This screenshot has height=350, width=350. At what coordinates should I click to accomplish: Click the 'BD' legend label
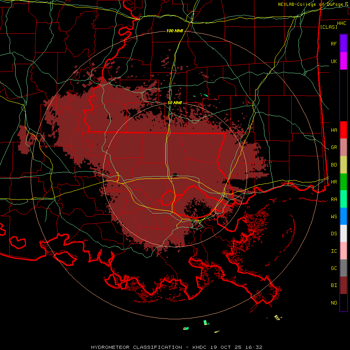334,165
